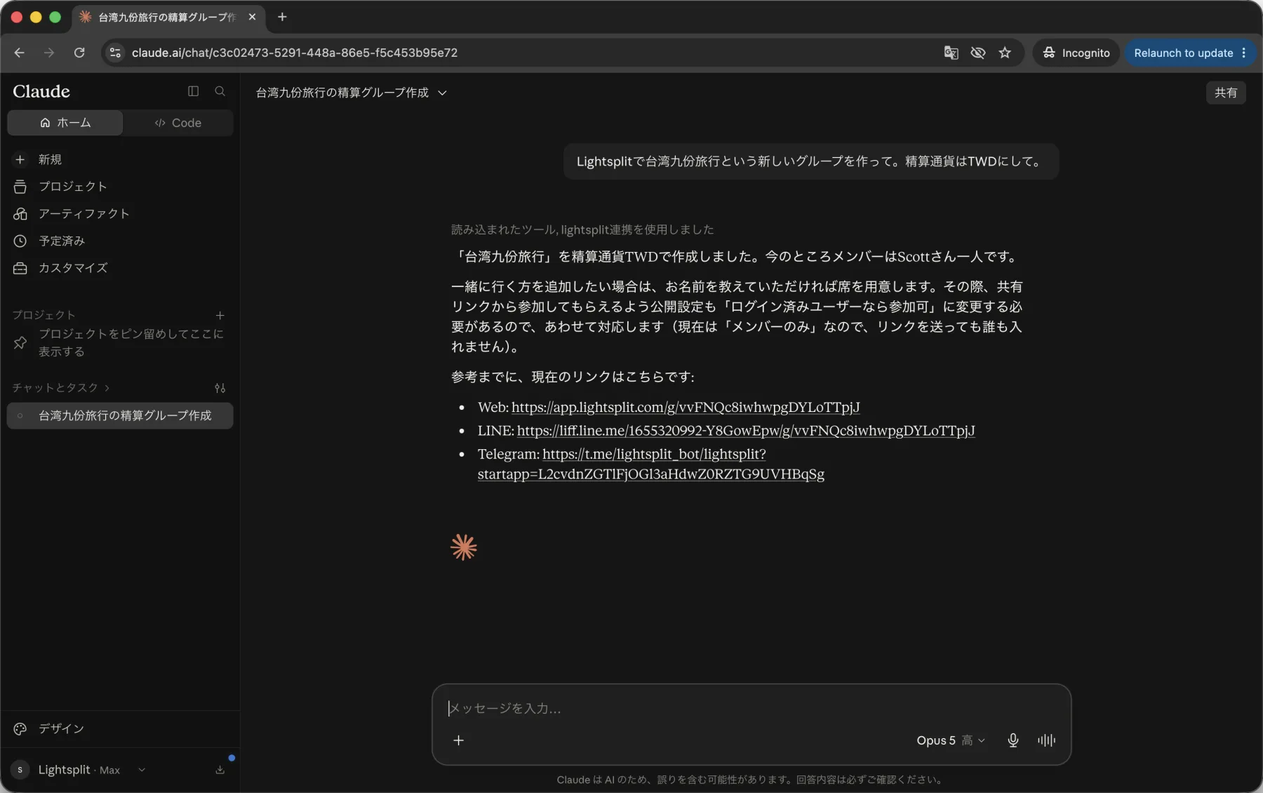
Task: Open Chrome three-dot menu
Action: 1244,53
